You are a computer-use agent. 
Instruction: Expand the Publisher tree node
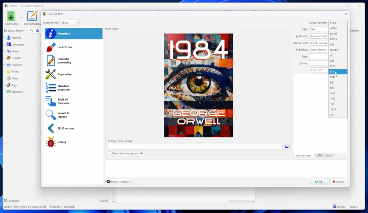(4, 65)
